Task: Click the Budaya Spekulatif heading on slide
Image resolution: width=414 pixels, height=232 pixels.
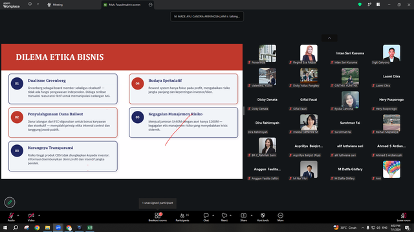Action: click(165, 81)
